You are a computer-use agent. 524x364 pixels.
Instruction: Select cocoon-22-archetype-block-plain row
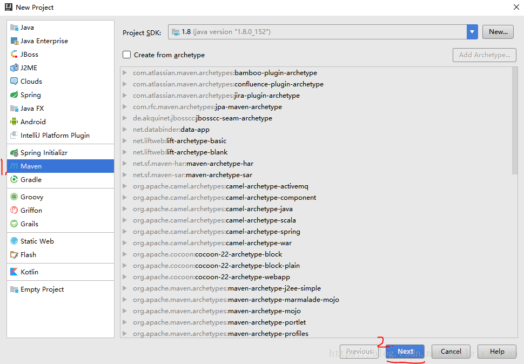point(316,266)
